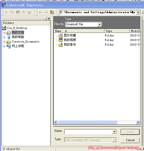Screen dimensions: 144x151
Task: Select the 我的音乐 row name
Action: pyautogui.click(x=70, y=45)
